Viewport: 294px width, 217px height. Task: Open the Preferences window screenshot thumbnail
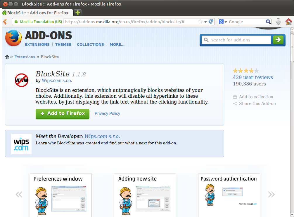click(x=61, y=195)
